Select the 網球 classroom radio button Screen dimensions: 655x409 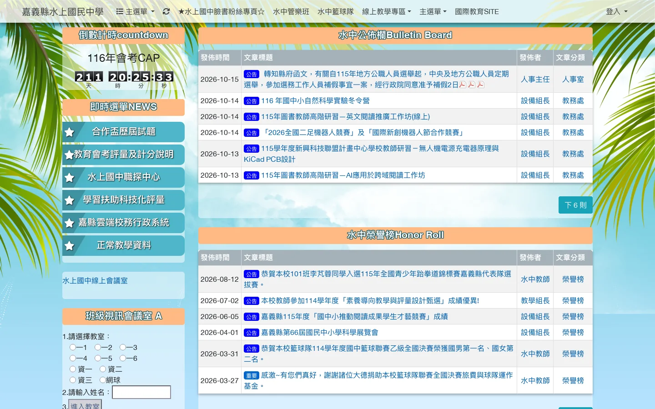tap(103, 380)
